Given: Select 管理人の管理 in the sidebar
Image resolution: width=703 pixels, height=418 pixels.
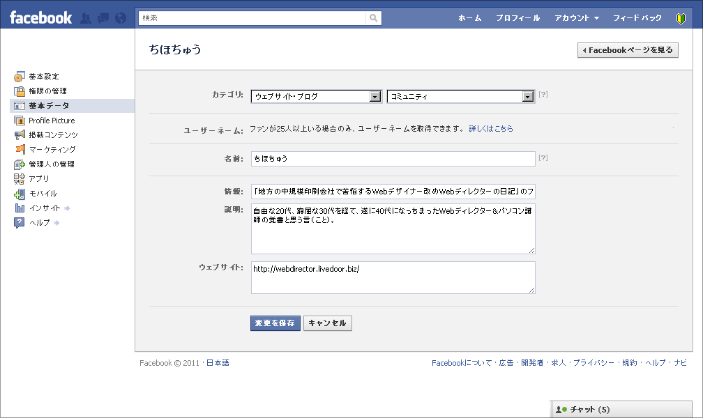Looking at the screenshot, I should point(52,164).
